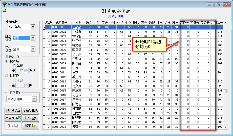
Task: Export the table with 出至EXCL button
Action: point(13,118)
